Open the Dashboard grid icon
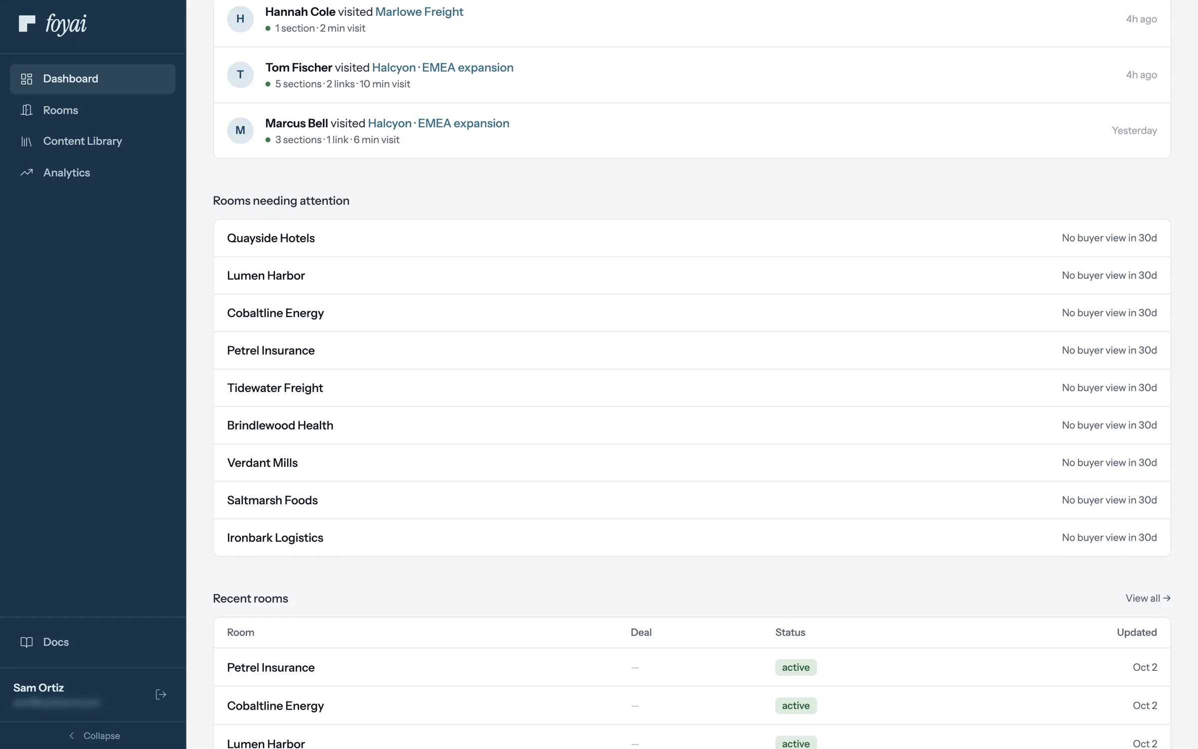The width and height of the screenshot is (1198, 749). tap(26, 79)
